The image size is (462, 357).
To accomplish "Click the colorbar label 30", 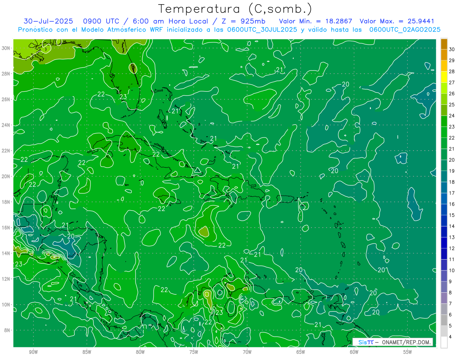I will [452, 49].
